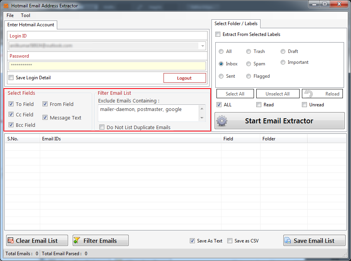Image resolution: width=351 pixels, height=261 pixels.
Task: Click the Reload button
Action: 322,94
